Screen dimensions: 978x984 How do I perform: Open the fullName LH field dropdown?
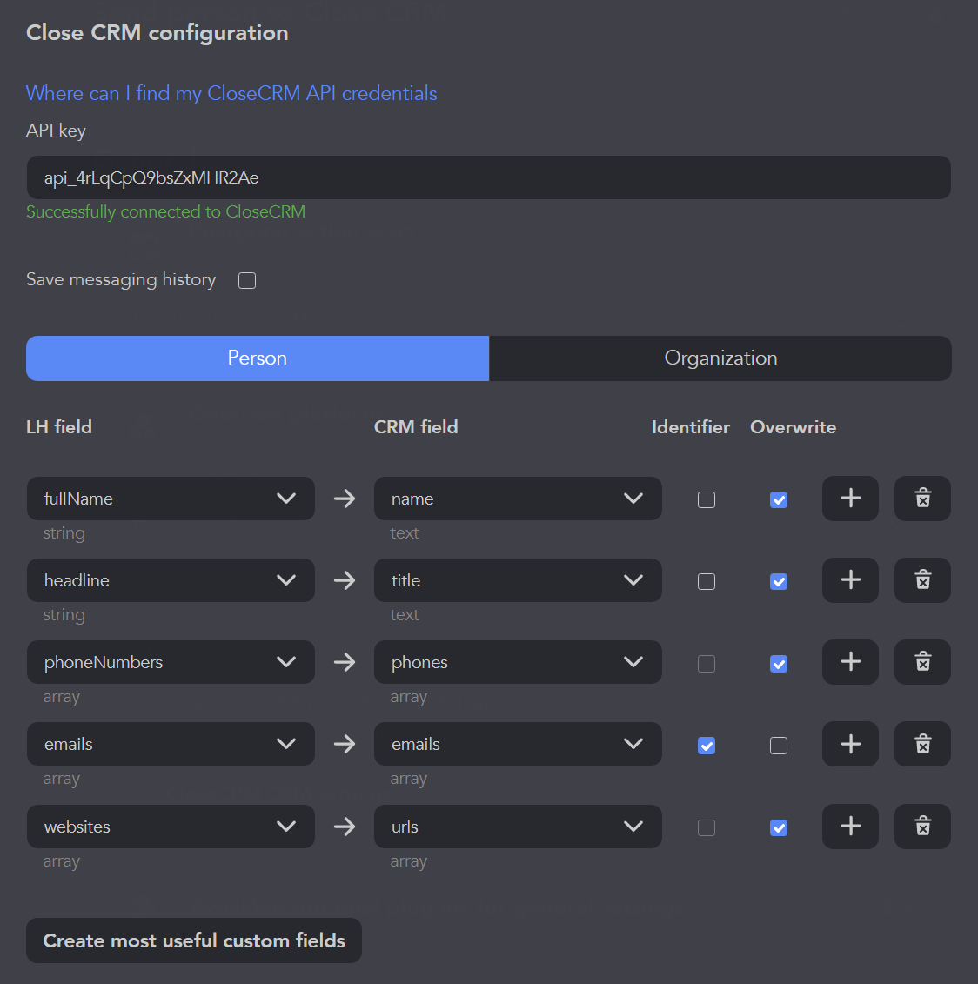coord(171,499)
